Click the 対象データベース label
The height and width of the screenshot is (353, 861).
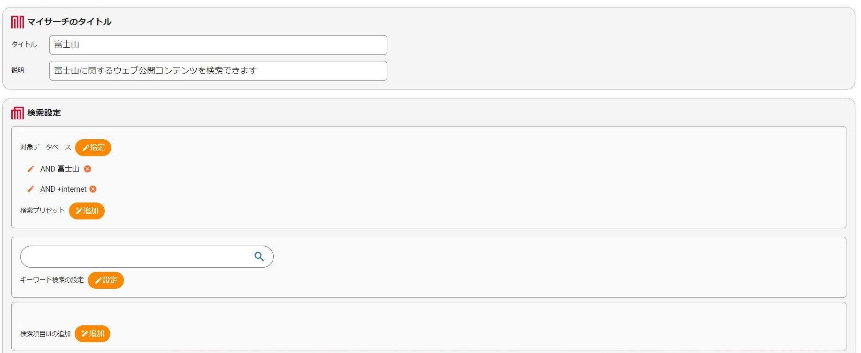point(46,147)
